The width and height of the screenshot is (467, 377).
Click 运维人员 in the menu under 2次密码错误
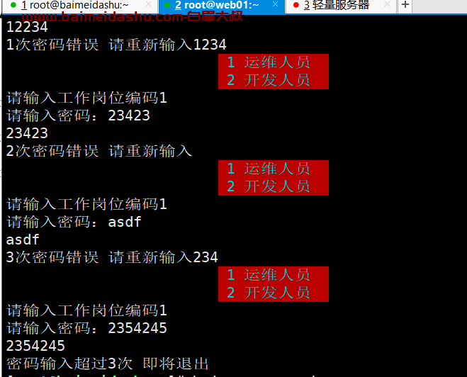coord(277,169)
